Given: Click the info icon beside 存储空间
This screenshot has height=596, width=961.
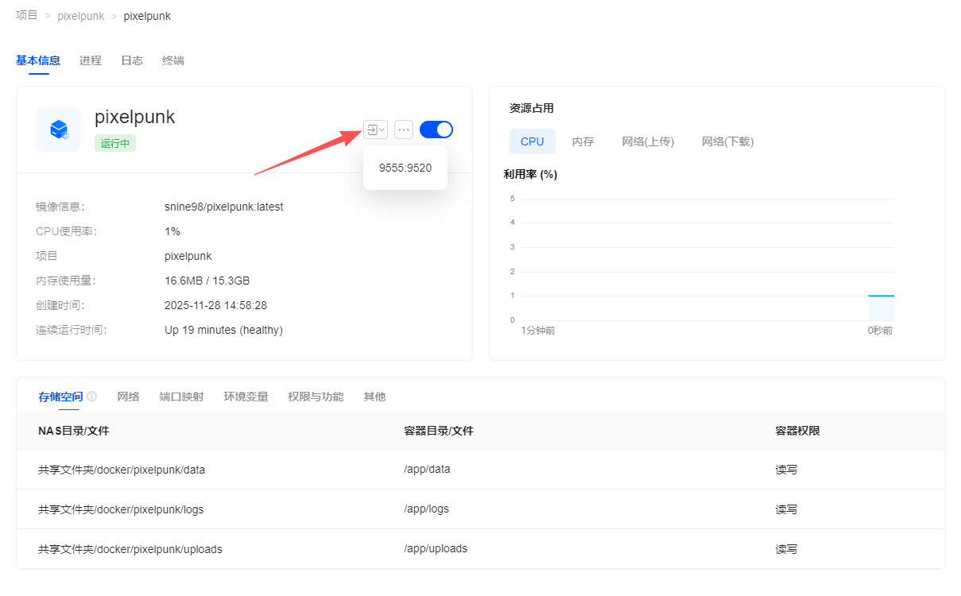Looking at the screenshot, I should (92, 397).
